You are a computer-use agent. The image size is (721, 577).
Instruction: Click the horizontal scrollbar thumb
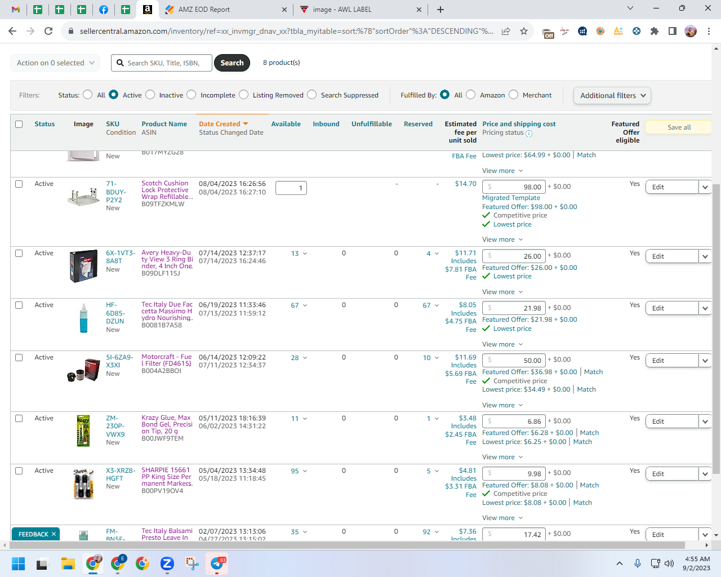[x=347, y=545]
